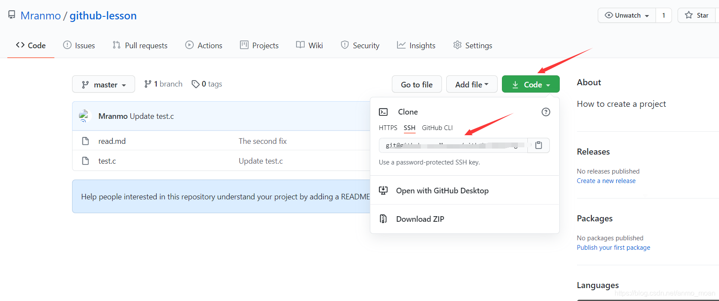Switch to the Security tab
The image size is (719, 301).
pyautogui.click(x=360, y=45)
